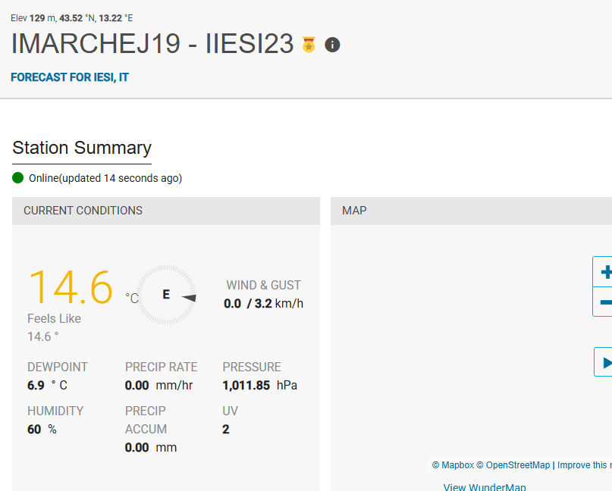The height and width of the screenshot is (491, 612).
Task: Click the Current Conditions panel header
Action: pos(83,211)
